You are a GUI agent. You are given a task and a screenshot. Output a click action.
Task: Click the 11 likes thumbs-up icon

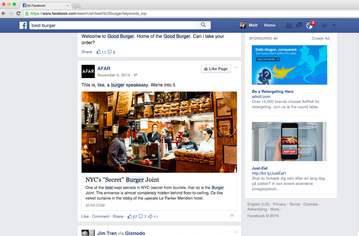(x=99, y=52)
